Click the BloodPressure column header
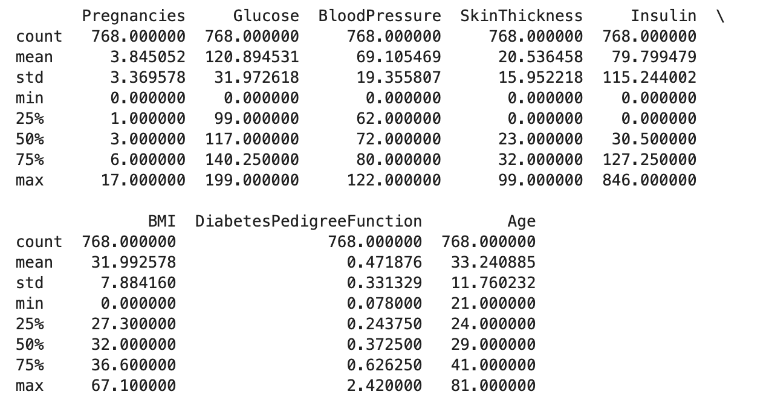769x406 pixels. click(380, 16)
